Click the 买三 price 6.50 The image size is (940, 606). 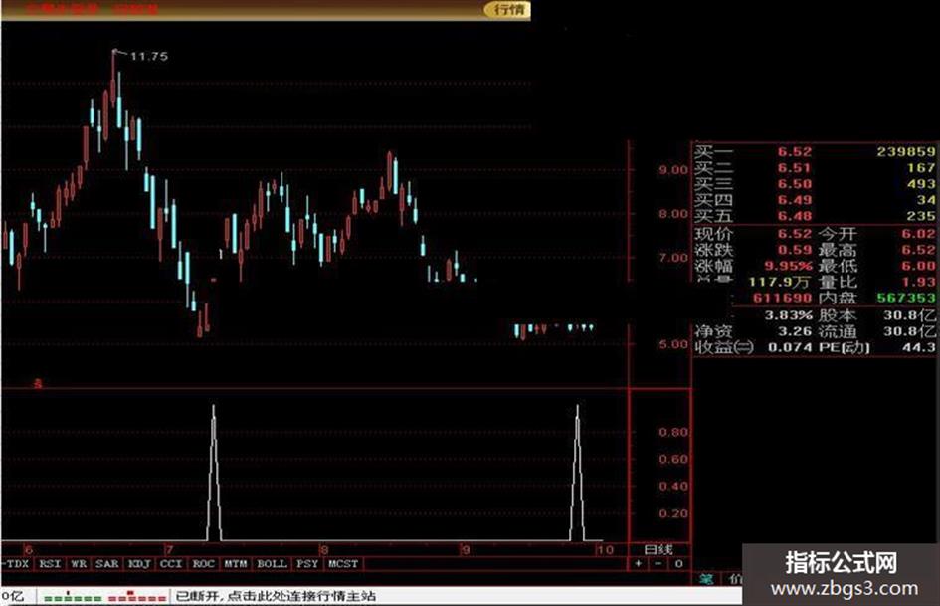[x=795, y=184]
